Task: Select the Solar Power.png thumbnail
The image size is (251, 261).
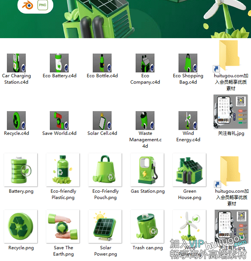Action: coord(105,227)
